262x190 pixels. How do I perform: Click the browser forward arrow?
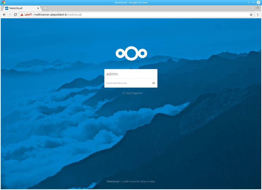tap(10, 15)
